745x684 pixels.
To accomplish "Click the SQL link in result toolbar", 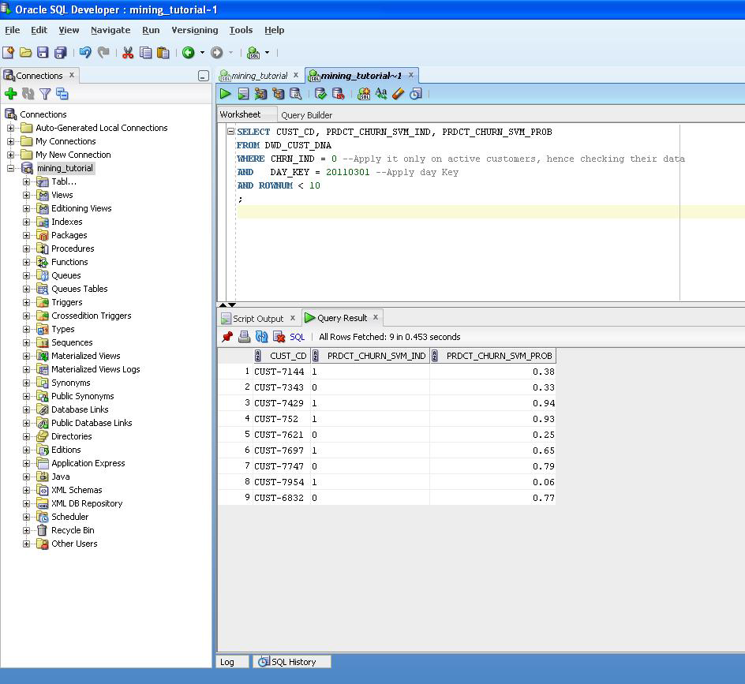I will coord(298,337).
